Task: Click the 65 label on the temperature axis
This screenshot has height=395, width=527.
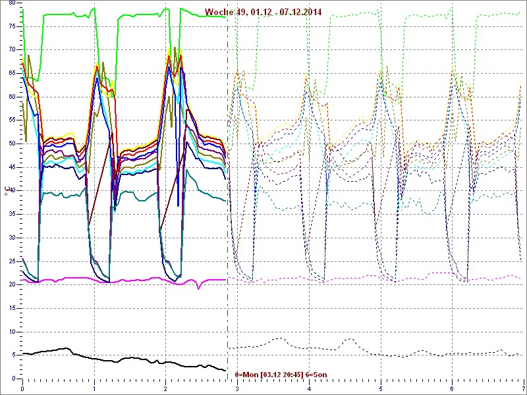Action: pos(12,73)
